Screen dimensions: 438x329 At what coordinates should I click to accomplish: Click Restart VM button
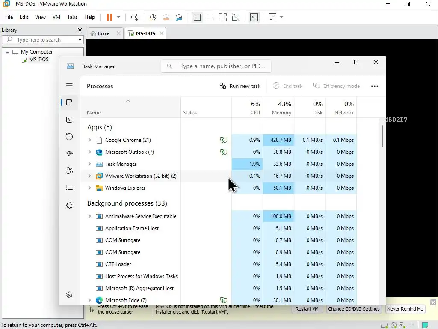pyautogui.click(x=307, y=309)
